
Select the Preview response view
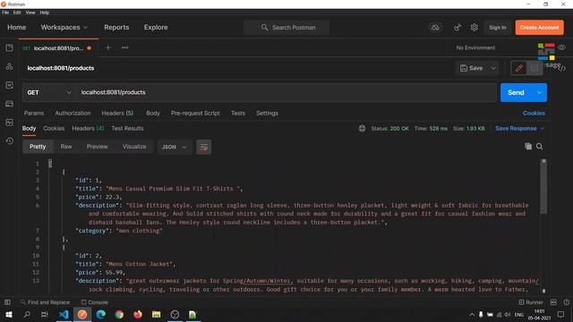click(98, 147)
